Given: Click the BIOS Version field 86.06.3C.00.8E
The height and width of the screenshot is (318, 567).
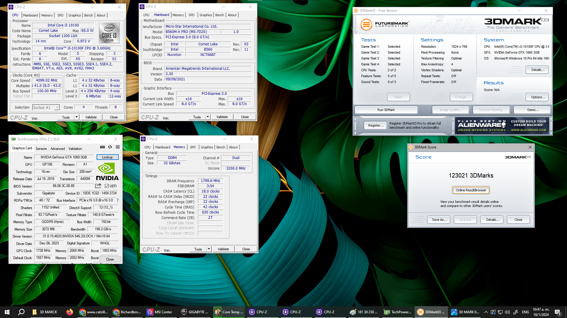Looking at the screenshot, I should pyautogui.click(x=64, y=186).
